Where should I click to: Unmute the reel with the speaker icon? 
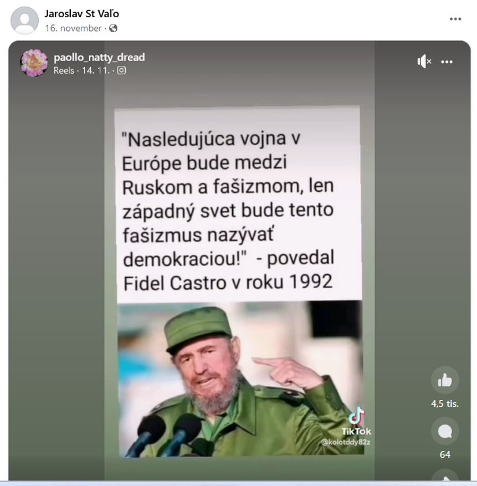pyautogui.click(x=424, y=62)
